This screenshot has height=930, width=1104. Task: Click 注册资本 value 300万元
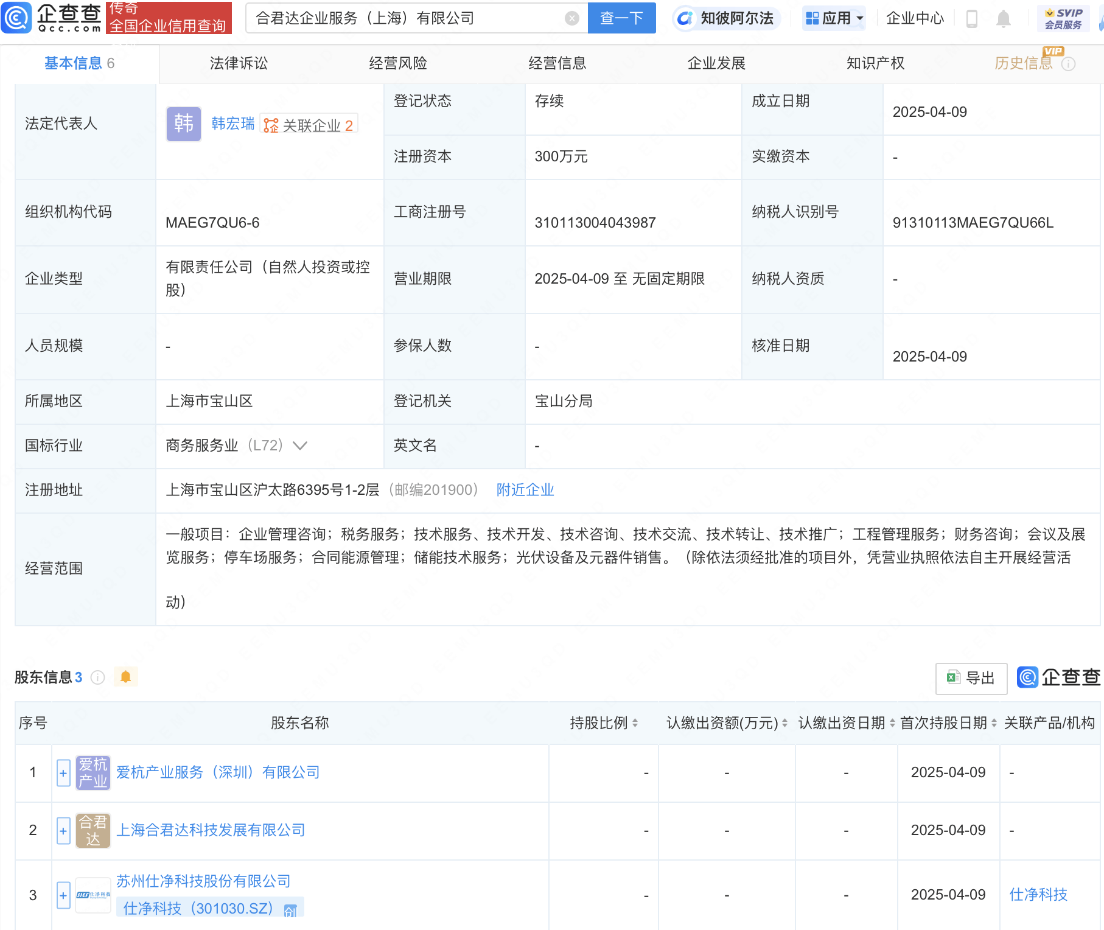tap(561, 156)
